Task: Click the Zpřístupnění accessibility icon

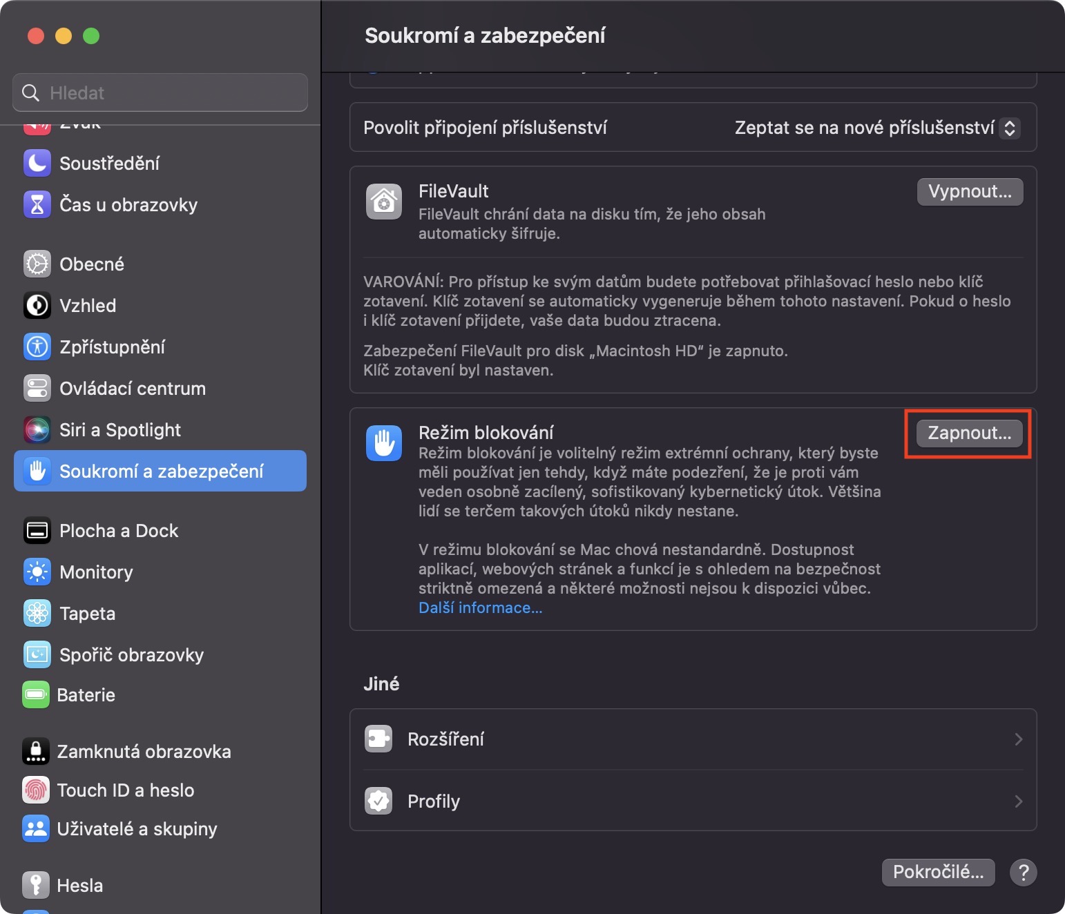Action: pyautogui.click(x=37, y=347)
